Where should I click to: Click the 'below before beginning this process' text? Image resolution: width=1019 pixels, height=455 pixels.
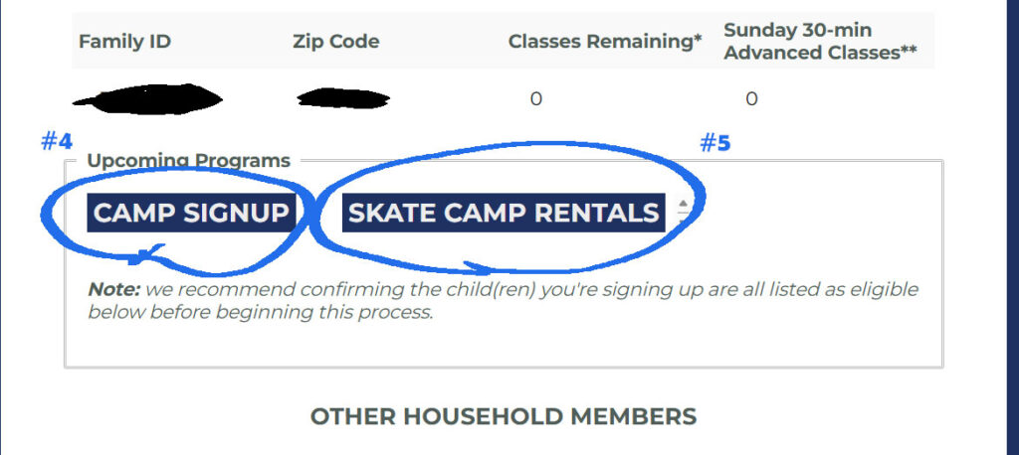coord(260,312)
